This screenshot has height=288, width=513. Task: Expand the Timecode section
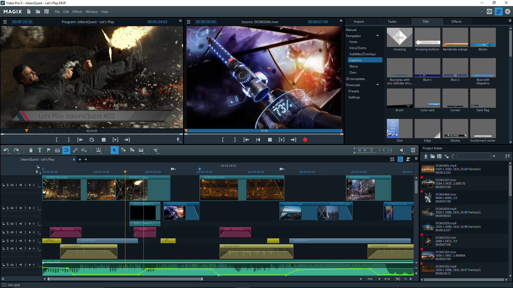[x=378, y=85]
